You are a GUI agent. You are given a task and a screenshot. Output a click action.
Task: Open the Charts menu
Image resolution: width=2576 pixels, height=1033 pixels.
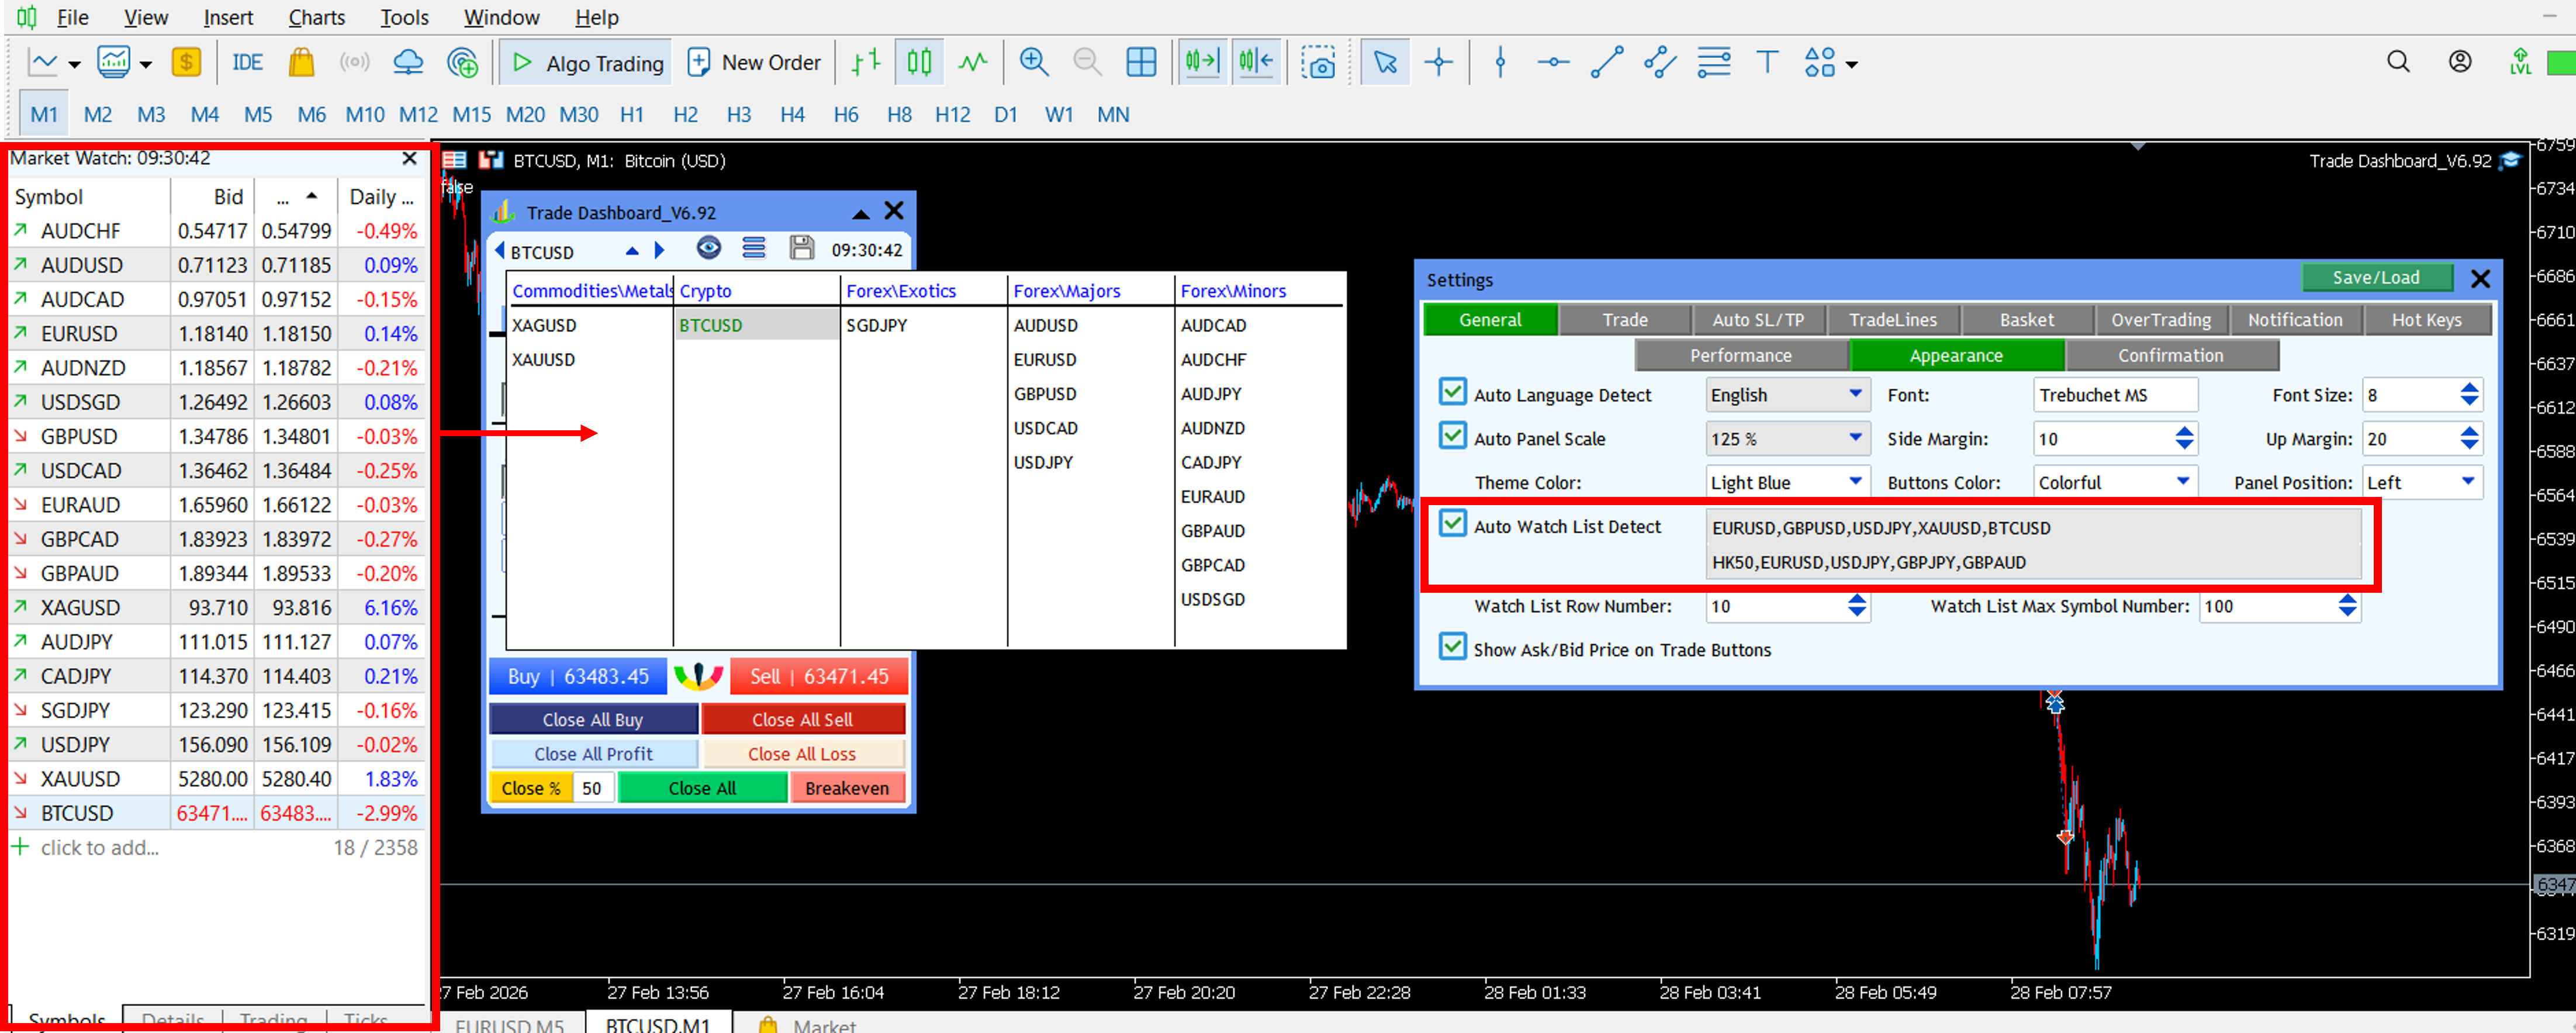316,17
